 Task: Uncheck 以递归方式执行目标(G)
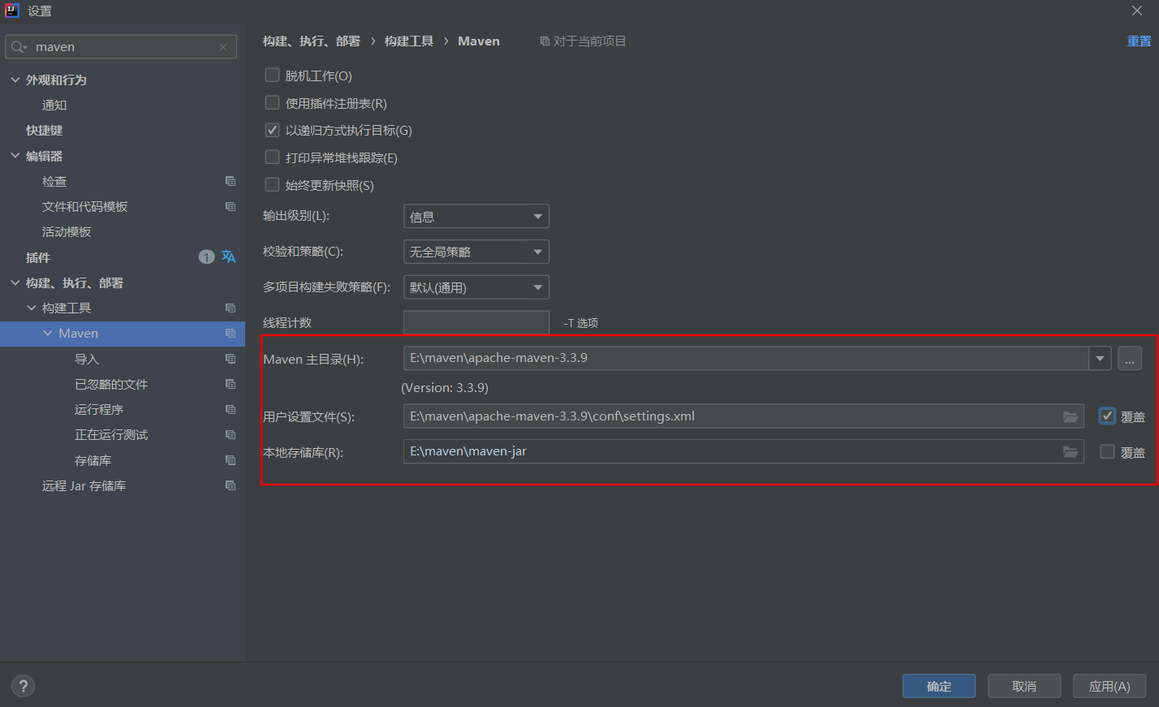tap(273, 130)
